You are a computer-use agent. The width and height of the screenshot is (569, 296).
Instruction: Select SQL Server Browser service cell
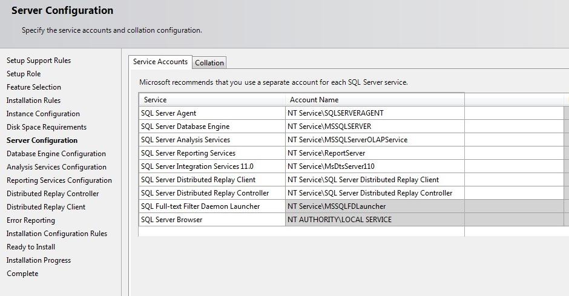(212, 220)
